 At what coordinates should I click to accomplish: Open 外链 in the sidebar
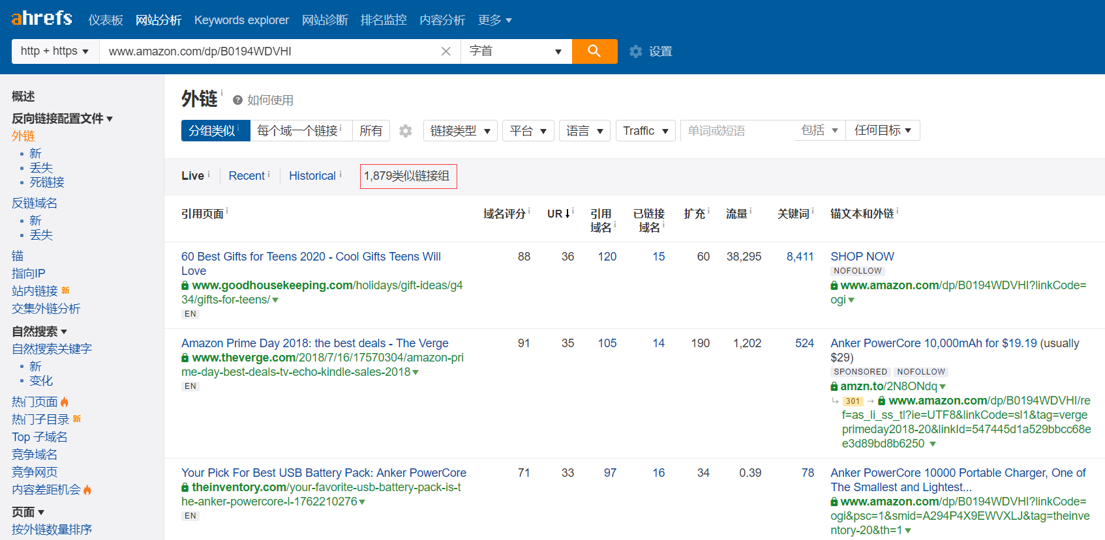click(x=23, y=136)
